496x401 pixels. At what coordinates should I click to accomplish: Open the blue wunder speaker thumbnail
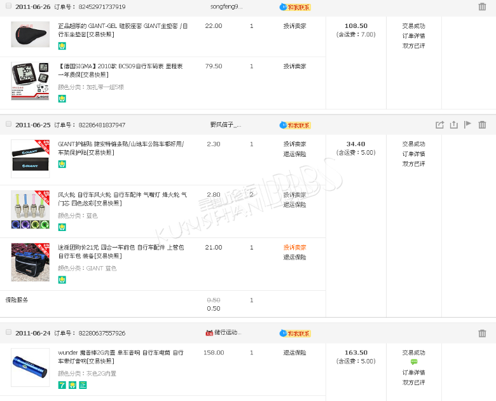tap(30, 367)
